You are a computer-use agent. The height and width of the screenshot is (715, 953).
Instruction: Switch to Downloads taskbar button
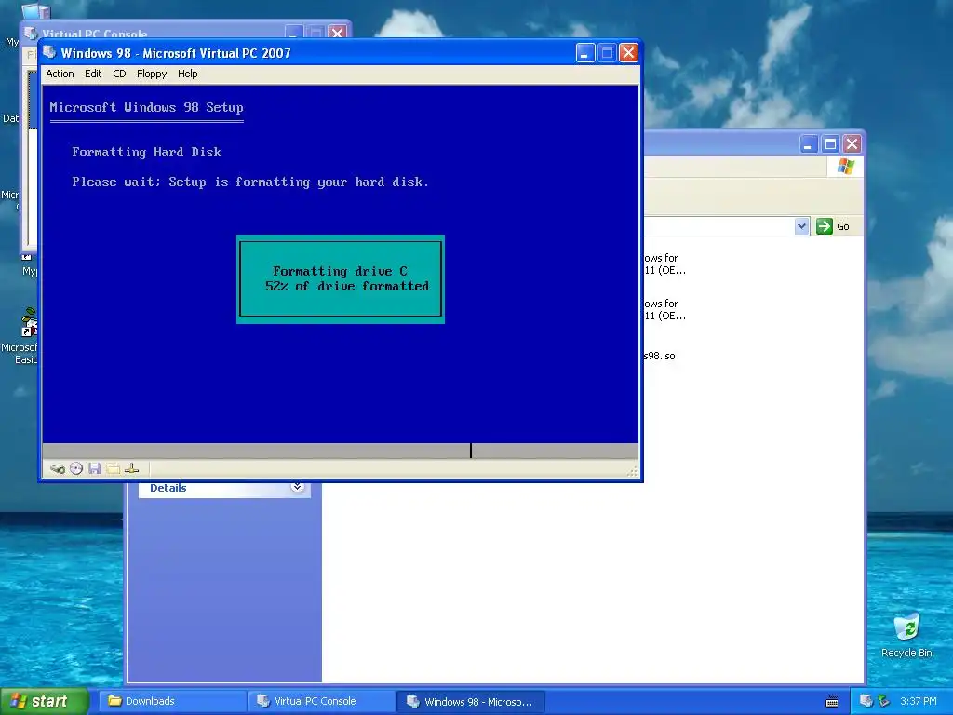(x=172, y=701)
